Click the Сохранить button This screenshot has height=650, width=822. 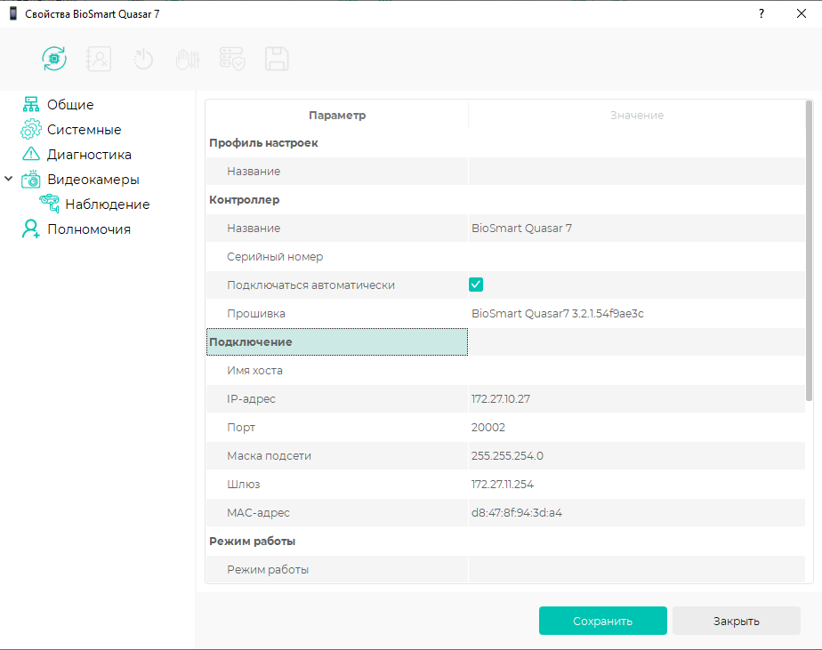tap(603, 621)
